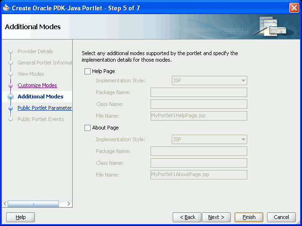The height and width of the screenshot is (226, 302).
Task: Go to the Public Portlet Parameters step
Action: pyautogui.click(x=45, y=108)
